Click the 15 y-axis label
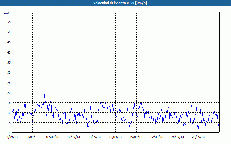 click(9, 103)
